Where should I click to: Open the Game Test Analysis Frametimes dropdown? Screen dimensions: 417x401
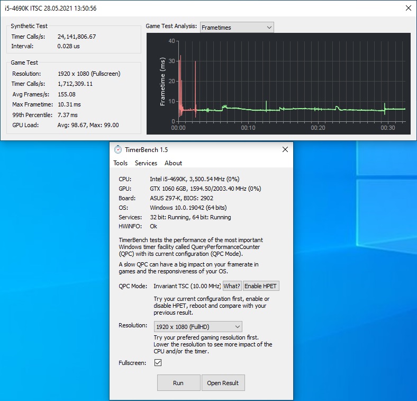237,27
